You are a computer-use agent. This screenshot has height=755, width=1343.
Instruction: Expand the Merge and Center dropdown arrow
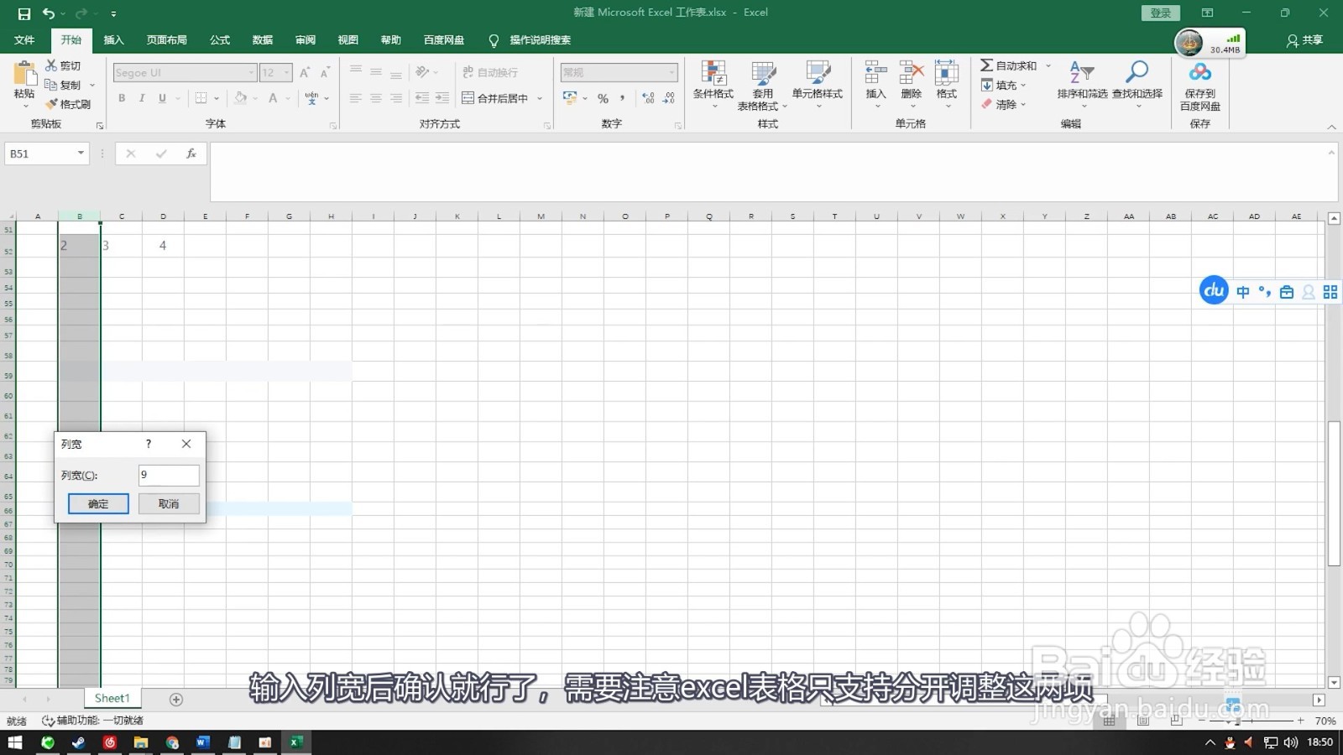coord(540,98)
